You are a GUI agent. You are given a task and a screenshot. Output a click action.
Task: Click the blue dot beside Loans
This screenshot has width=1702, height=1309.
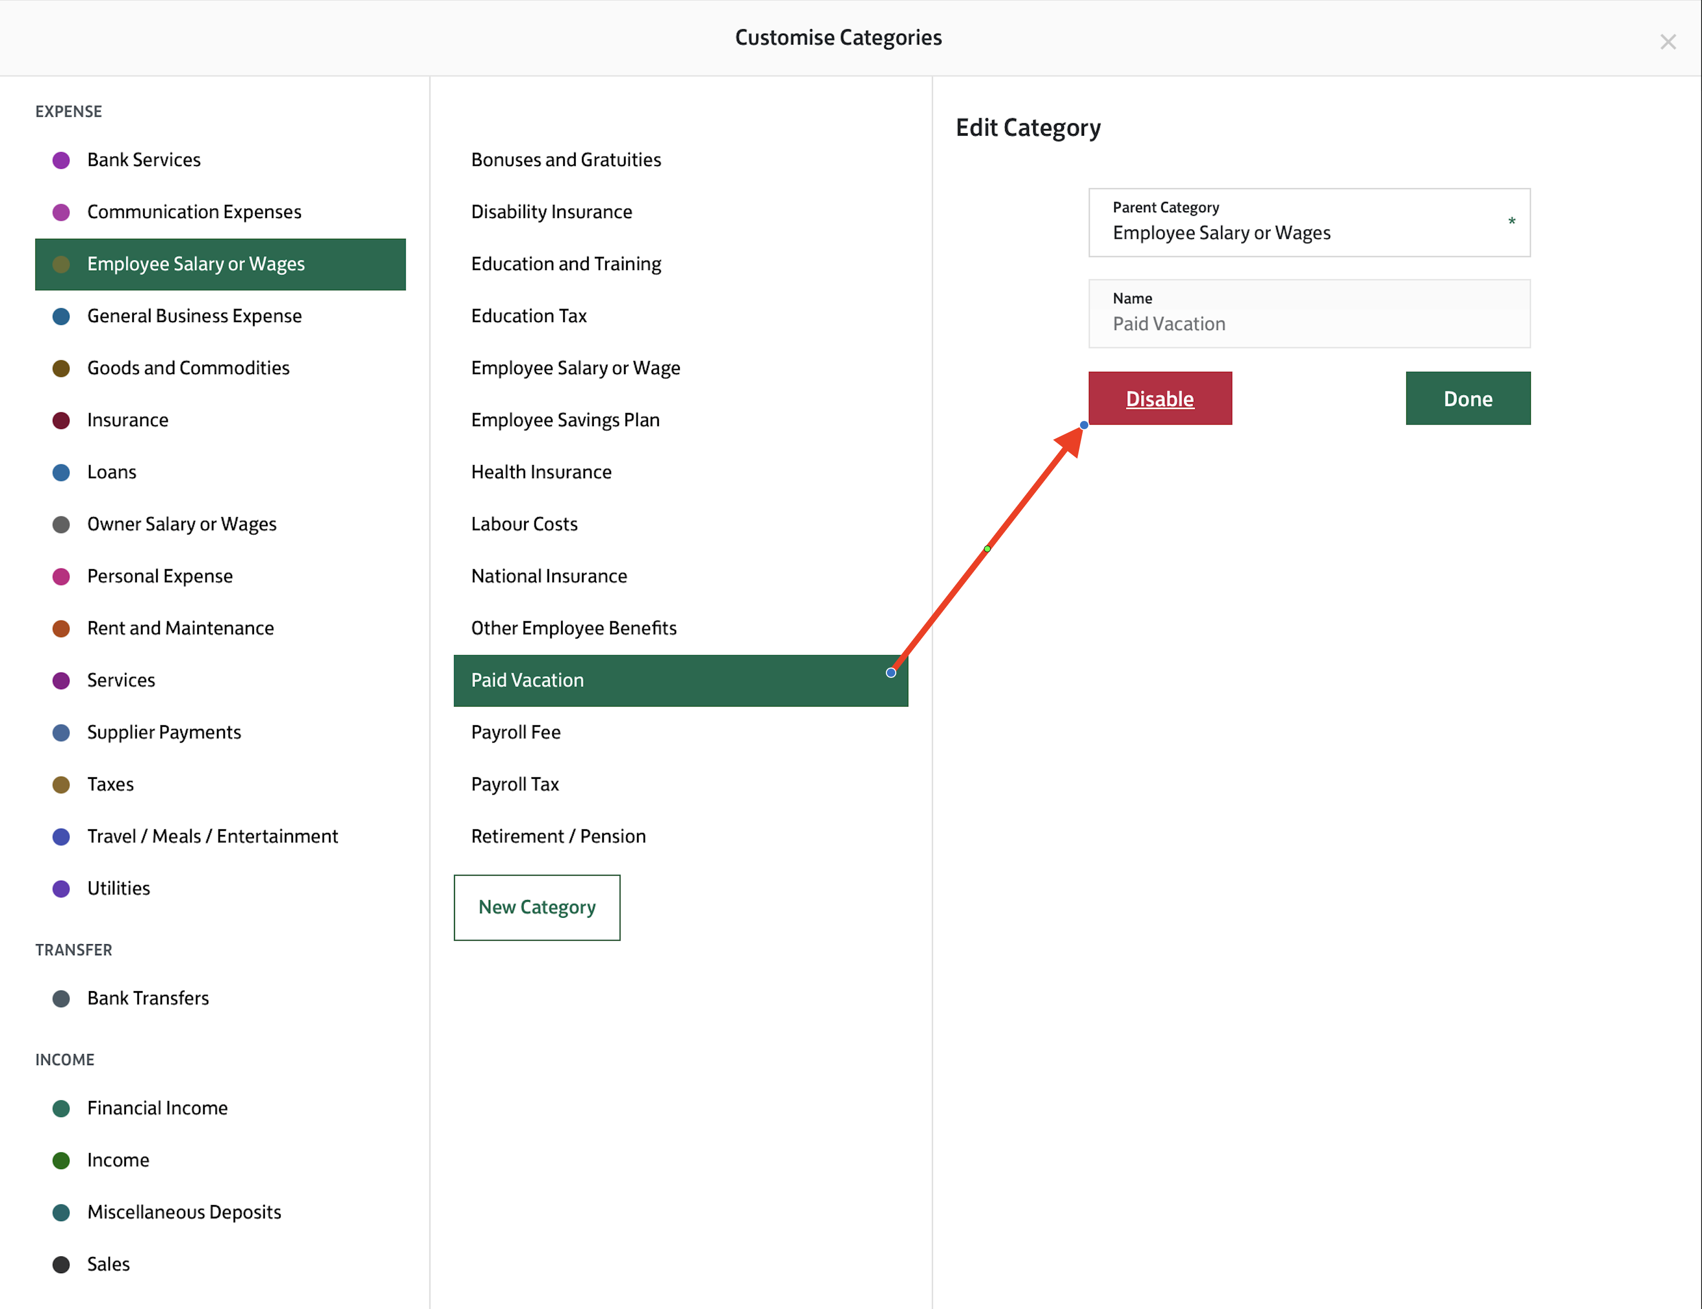coord(61,473)
